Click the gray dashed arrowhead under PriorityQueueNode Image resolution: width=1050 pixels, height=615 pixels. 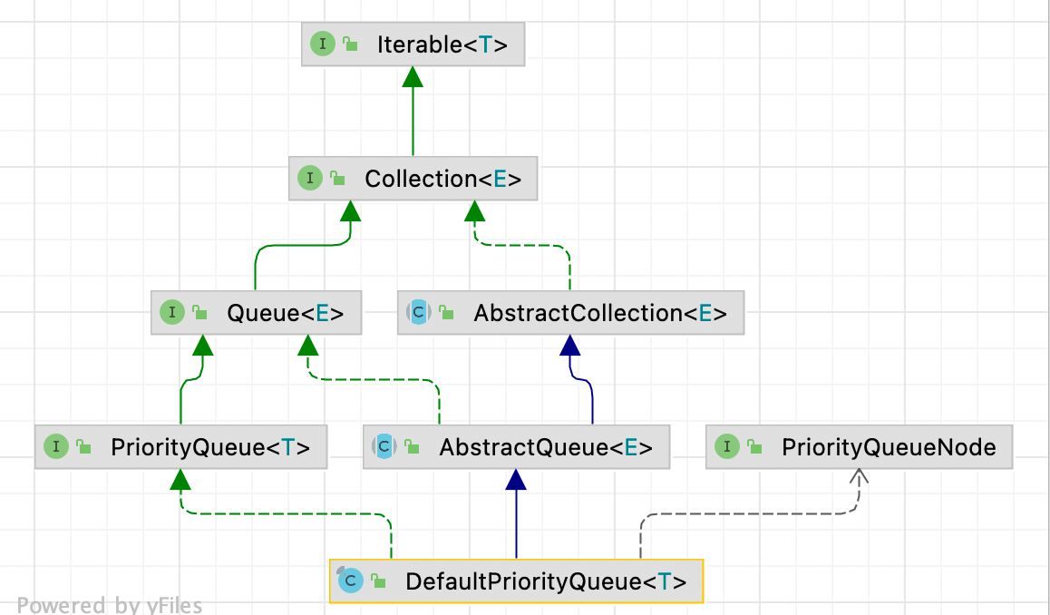pyautogui.click(x=860, y=476)
